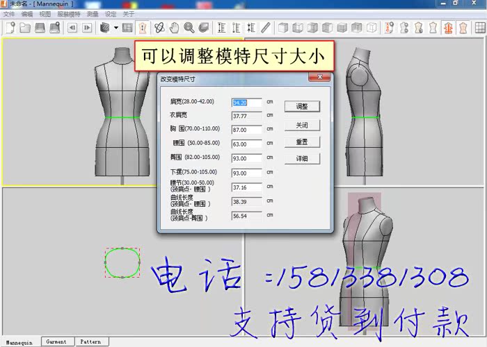Viewport: 487px width, 347px height.
Task: Close the 改变模特尺寸 dialog with X
Action: click(319, 77)
